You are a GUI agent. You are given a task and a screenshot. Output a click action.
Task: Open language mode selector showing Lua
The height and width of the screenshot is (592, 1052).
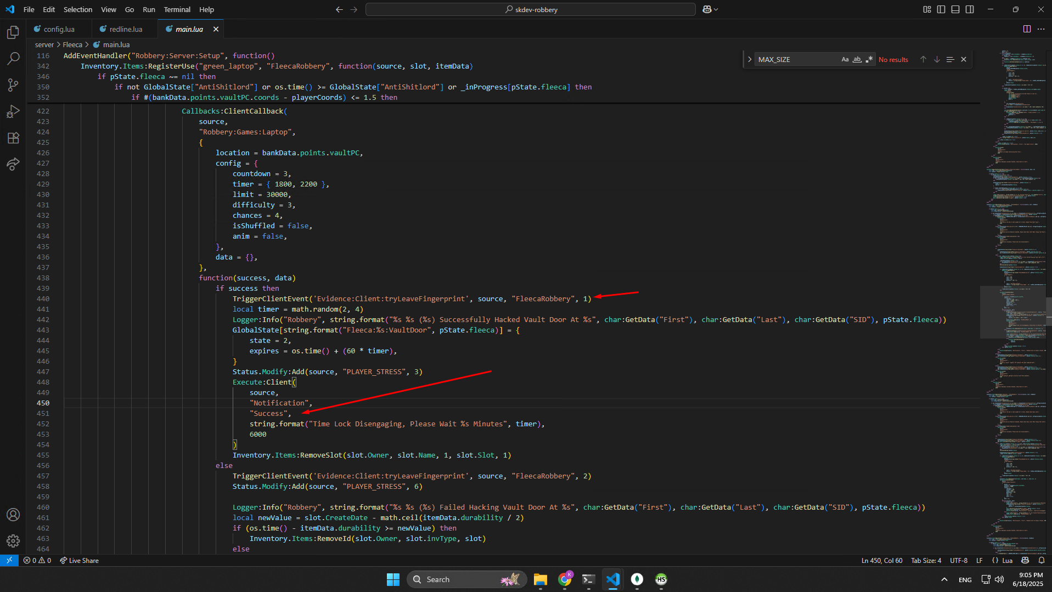(1007, 560)
